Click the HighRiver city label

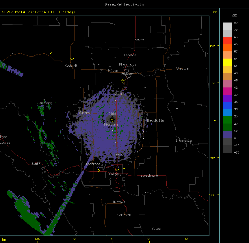pos(124,214)
